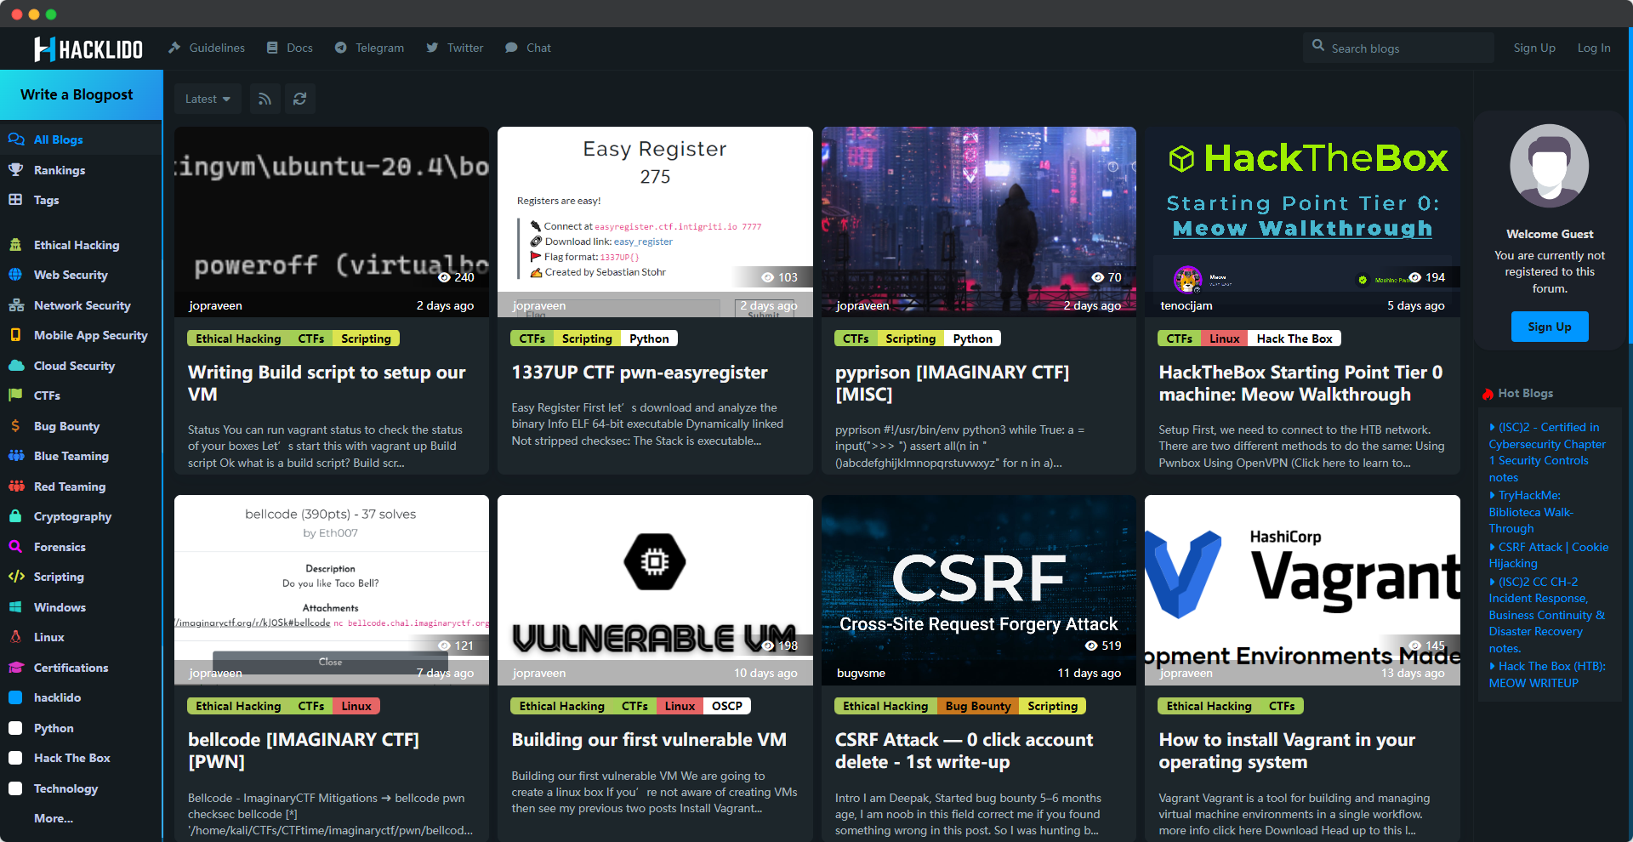The height and width of the screenshot is (842, 1633).
Task: Click the Red Teaming group icon
Action: (16, 486)
